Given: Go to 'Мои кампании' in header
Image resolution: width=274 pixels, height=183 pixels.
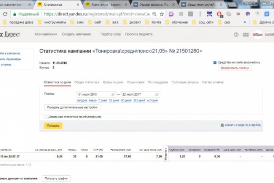Looking at the screenshot, I should (x=46, y=34).
